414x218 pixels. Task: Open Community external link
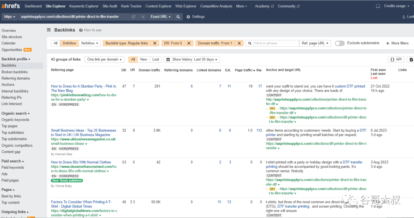(289, 6)
